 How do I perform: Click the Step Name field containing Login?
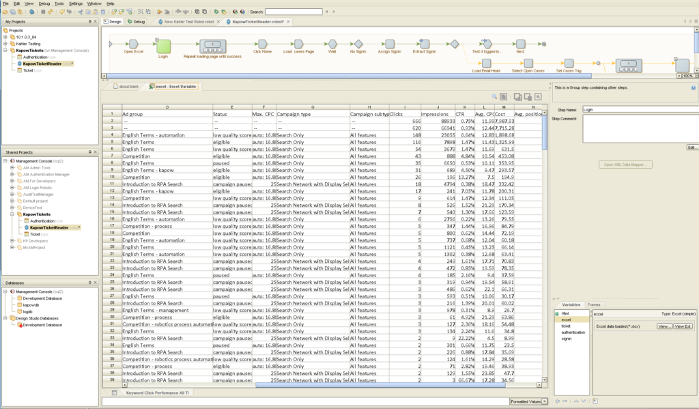[x=640, y=110]
